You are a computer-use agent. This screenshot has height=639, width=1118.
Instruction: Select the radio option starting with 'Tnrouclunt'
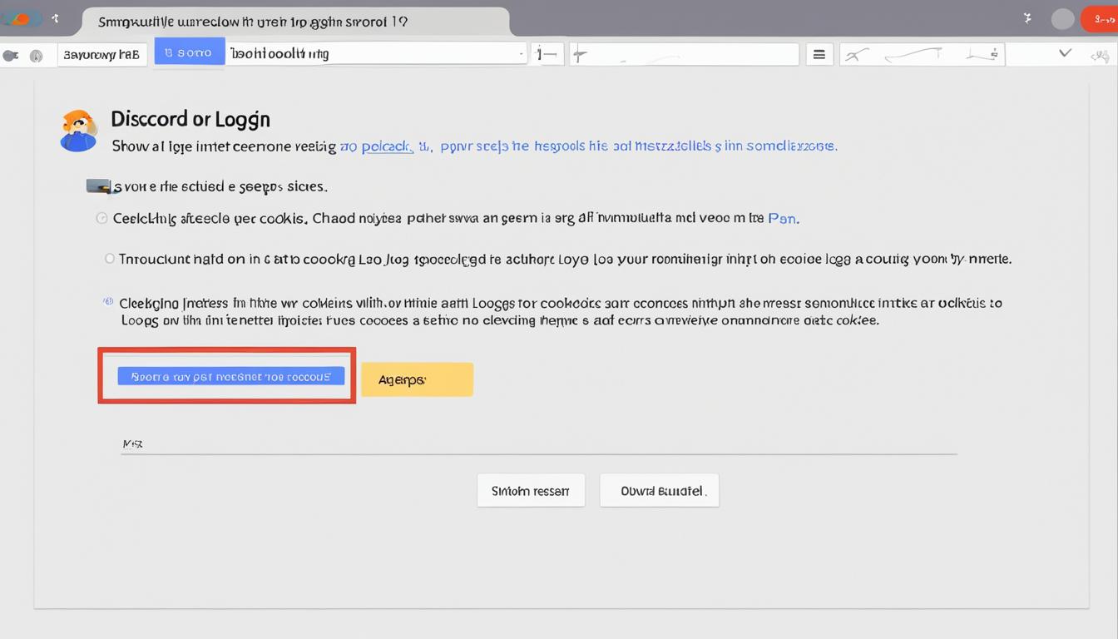(109, 259)
